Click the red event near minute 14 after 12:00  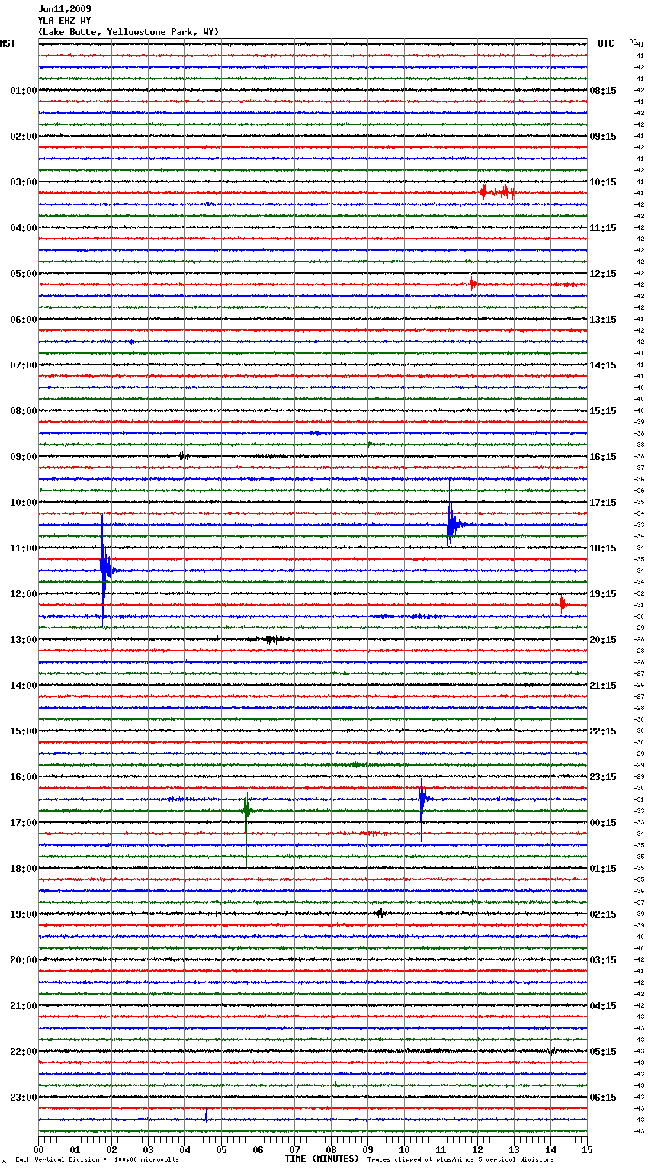pos(563,605)
